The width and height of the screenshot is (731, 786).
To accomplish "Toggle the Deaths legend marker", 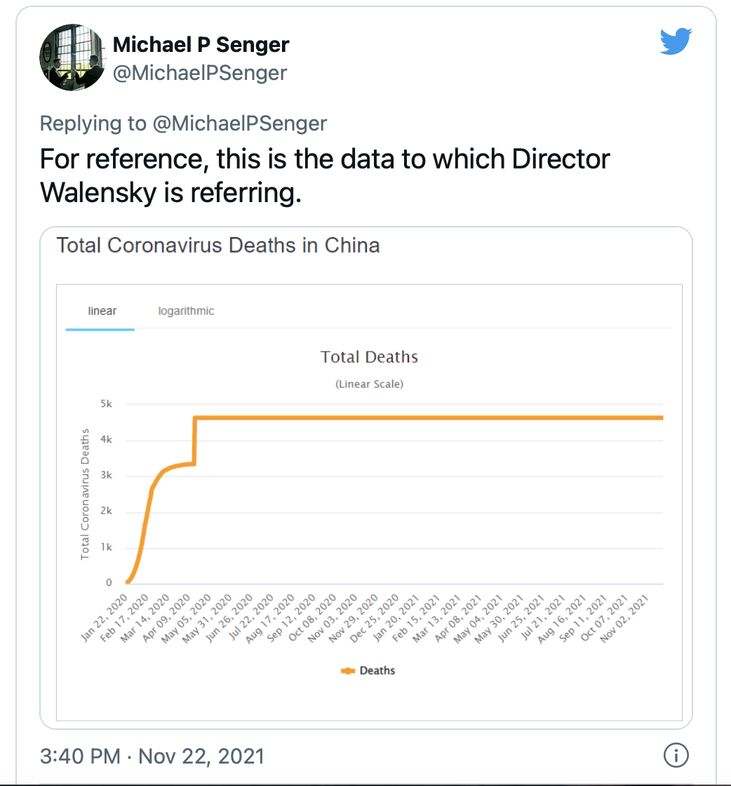I will click(348, 671).
